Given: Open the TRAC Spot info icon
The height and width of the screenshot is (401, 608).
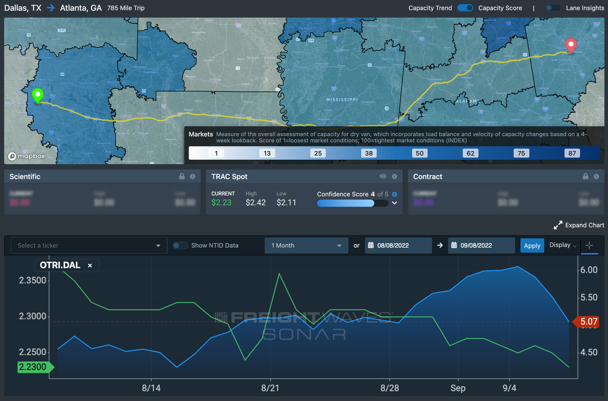Looking at the screenshot, I should (x=394, y=176).
